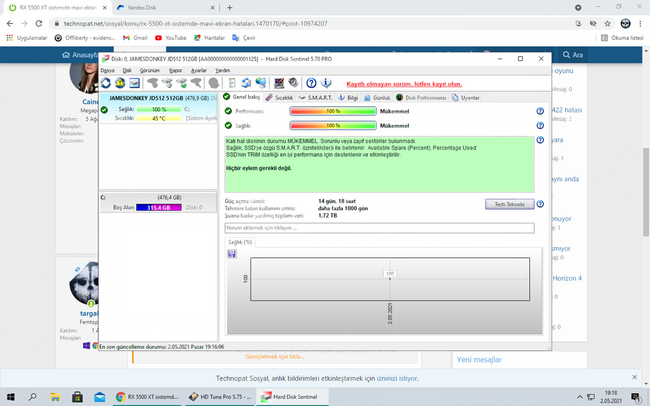
Task: Open File Explorer from the taskbar
Action: point(55,397)
